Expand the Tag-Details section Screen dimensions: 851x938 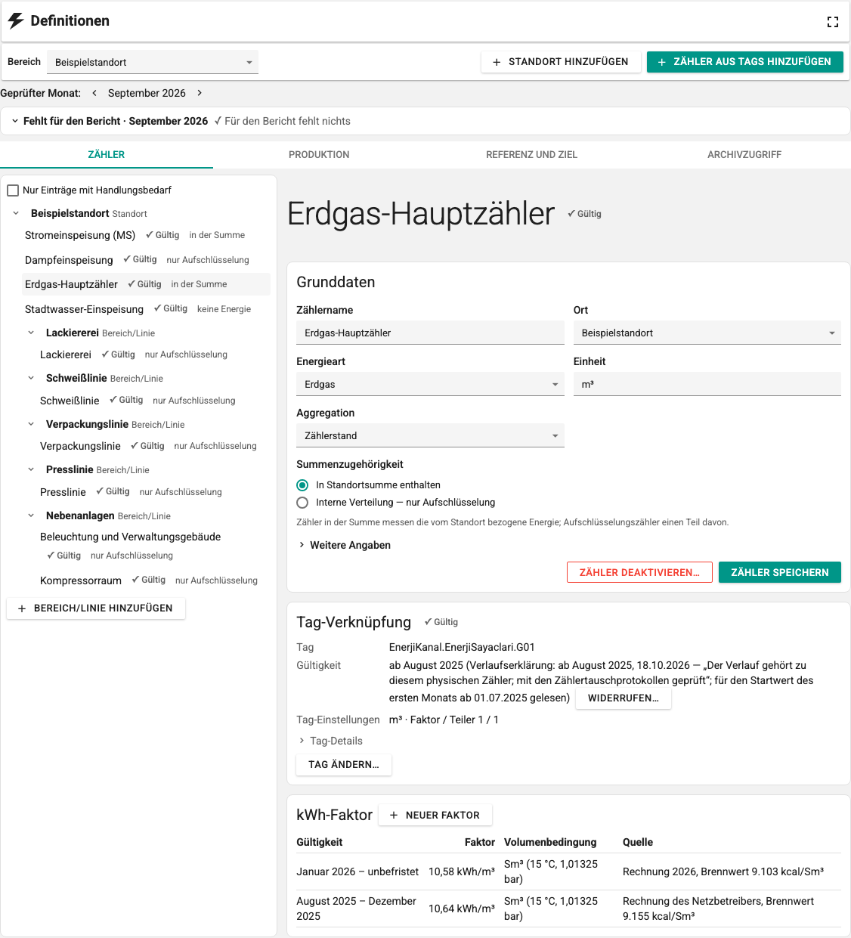[330, 741]
